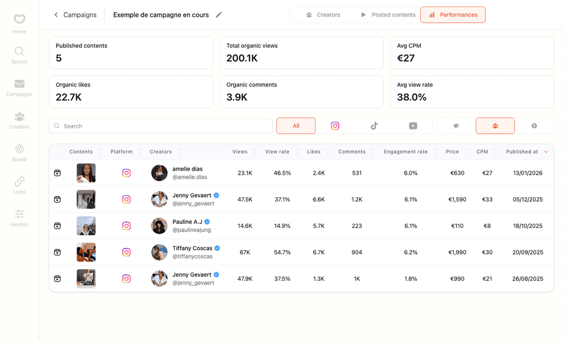Viewport: 564px width, 341px height.
Task: Click Tiffany Coscas verified badge
Action: coord(217,248)
